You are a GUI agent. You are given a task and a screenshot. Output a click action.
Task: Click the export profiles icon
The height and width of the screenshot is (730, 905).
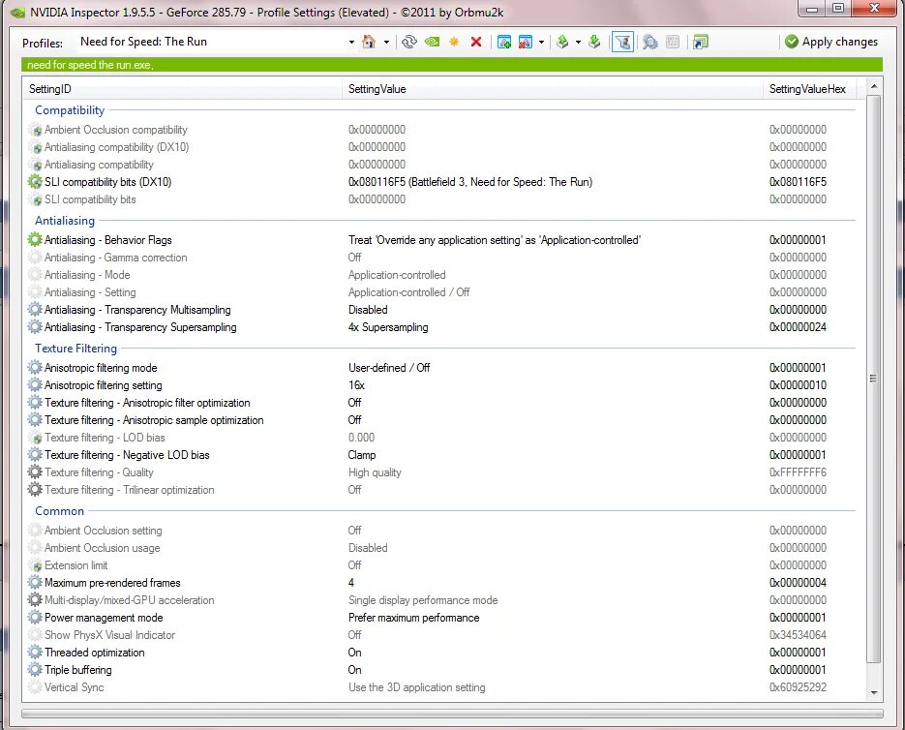pos(562,42)
